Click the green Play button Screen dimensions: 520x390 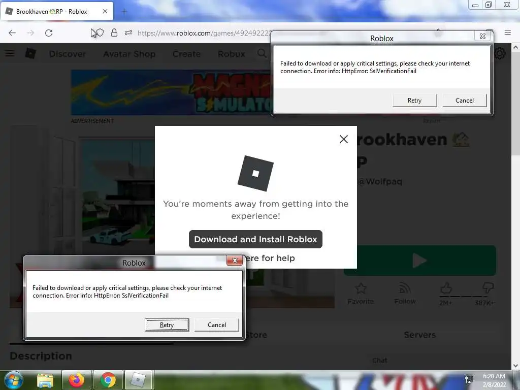pos(420,261)
